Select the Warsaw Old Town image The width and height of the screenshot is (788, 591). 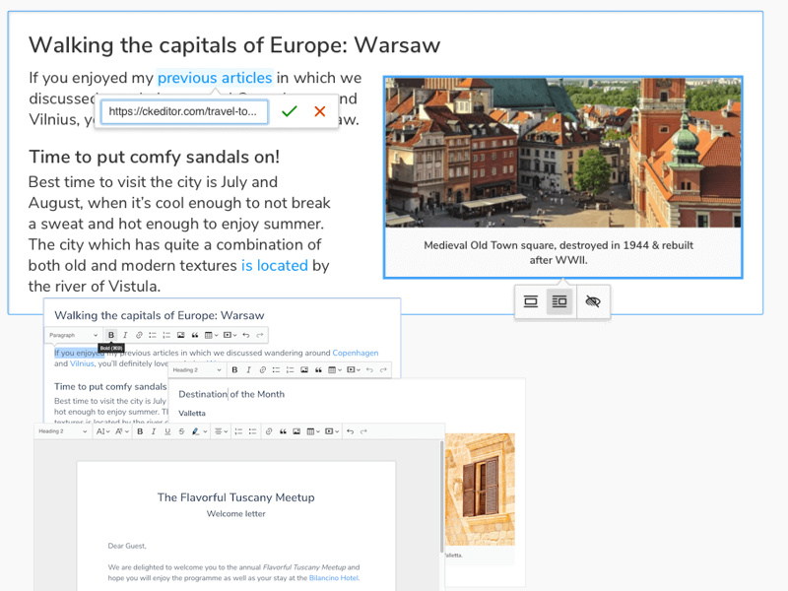562,153
